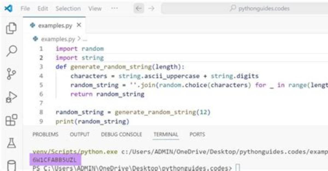Click 'generate_random_string(length)' in the def line
This screenshot has width=328, height=171.
coord(126,67)
